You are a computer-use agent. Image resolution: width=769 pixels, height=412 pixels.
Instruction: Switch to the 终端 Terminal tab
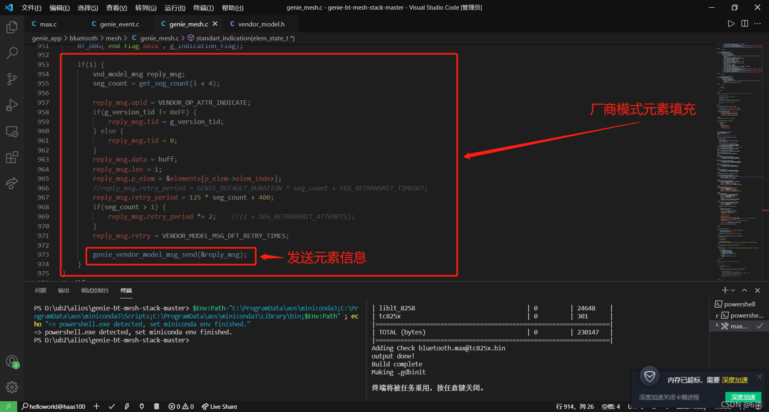(126, 290)
